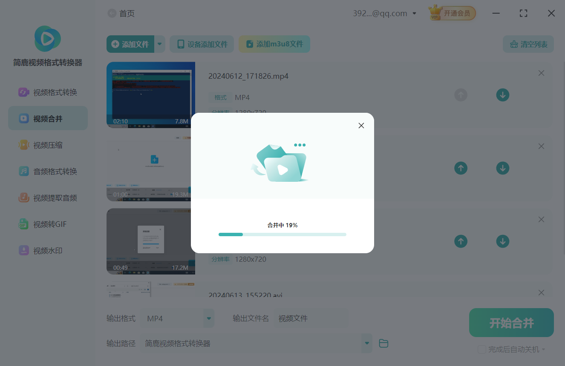Move 20240612_171826.mp4 down the list
565x366 pixels.
[x=502, y=95]
